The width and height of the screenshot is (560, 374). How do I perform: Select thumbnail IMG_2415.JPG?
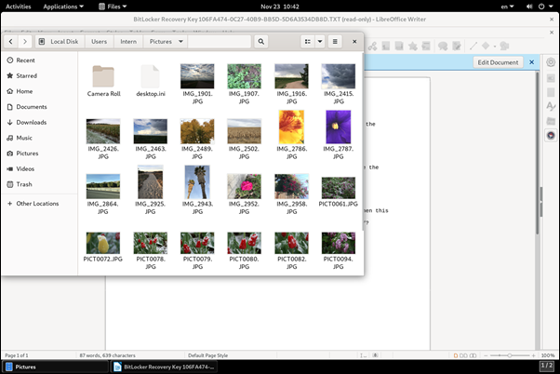tap(339, 76)
